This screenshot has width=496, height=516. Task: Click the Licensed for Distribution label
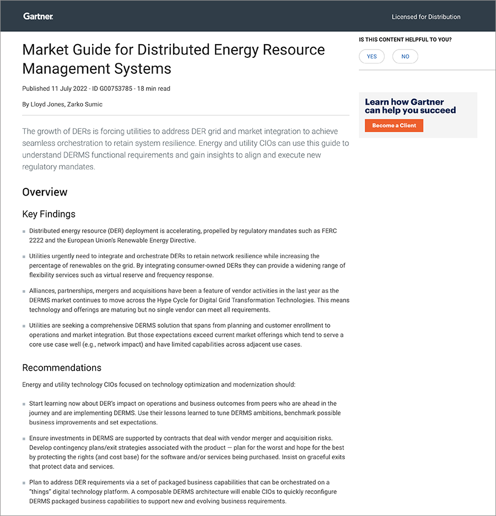click(x=426, y=17)
